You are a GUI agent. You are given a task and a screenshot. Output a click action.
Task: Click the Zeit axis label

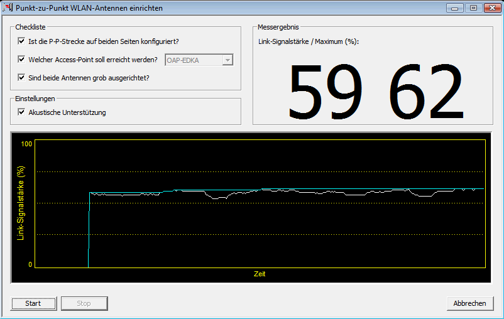(260, 274)
